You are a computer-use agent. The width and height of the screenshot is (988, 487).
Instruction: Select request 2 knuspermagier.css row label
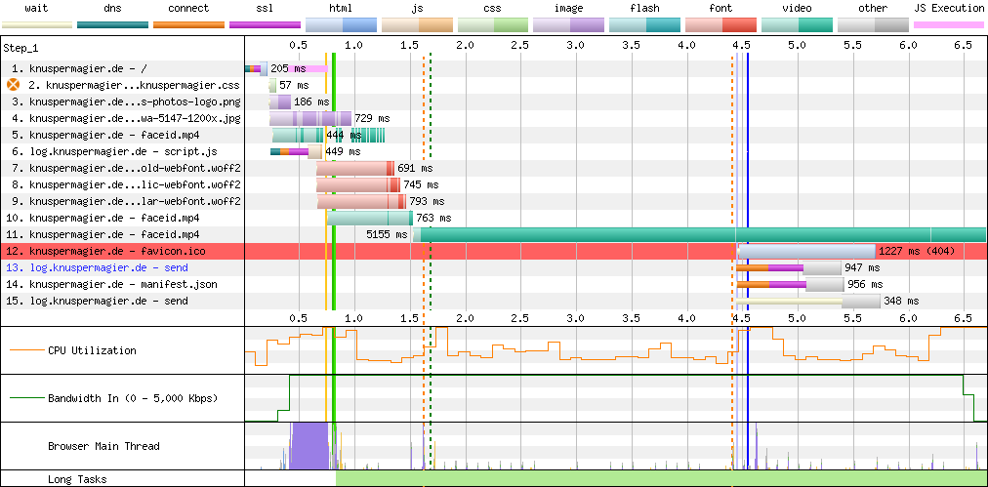pyautogui.click(x=134, y=85)
